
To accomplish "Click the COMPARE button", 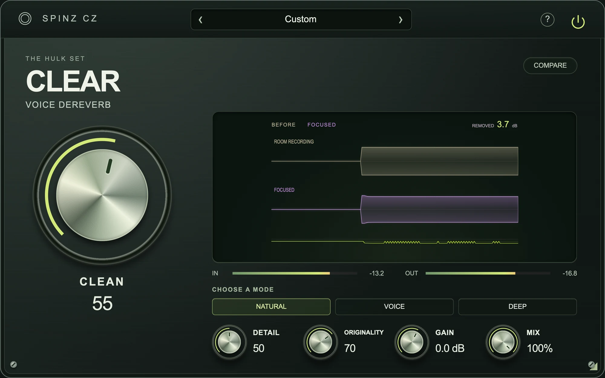I will coord(550,65).
